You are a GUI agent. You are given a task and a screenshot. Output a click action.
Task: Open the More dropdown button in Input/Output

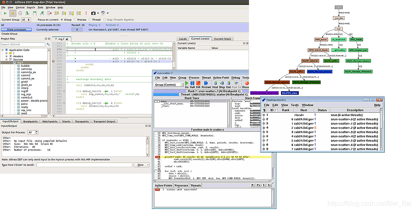tap(142, 165)
